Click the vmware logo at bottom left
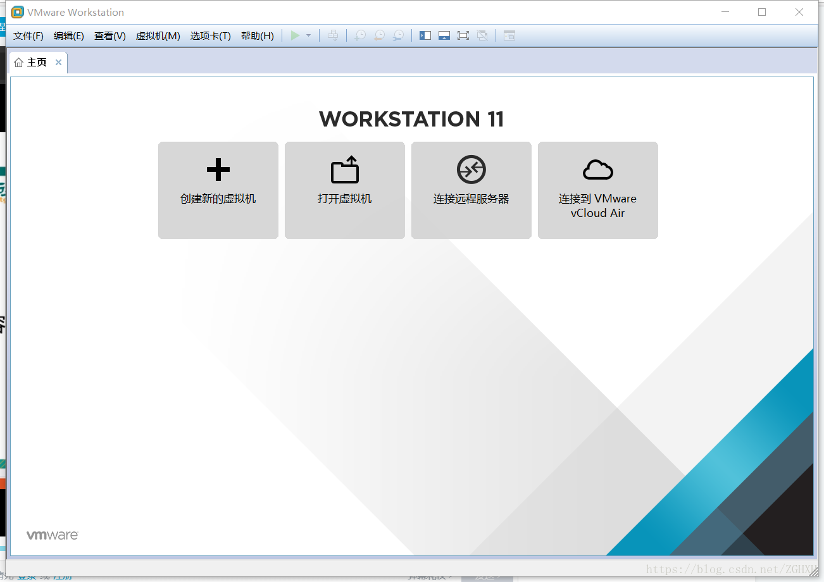 (x=52, y=535)
